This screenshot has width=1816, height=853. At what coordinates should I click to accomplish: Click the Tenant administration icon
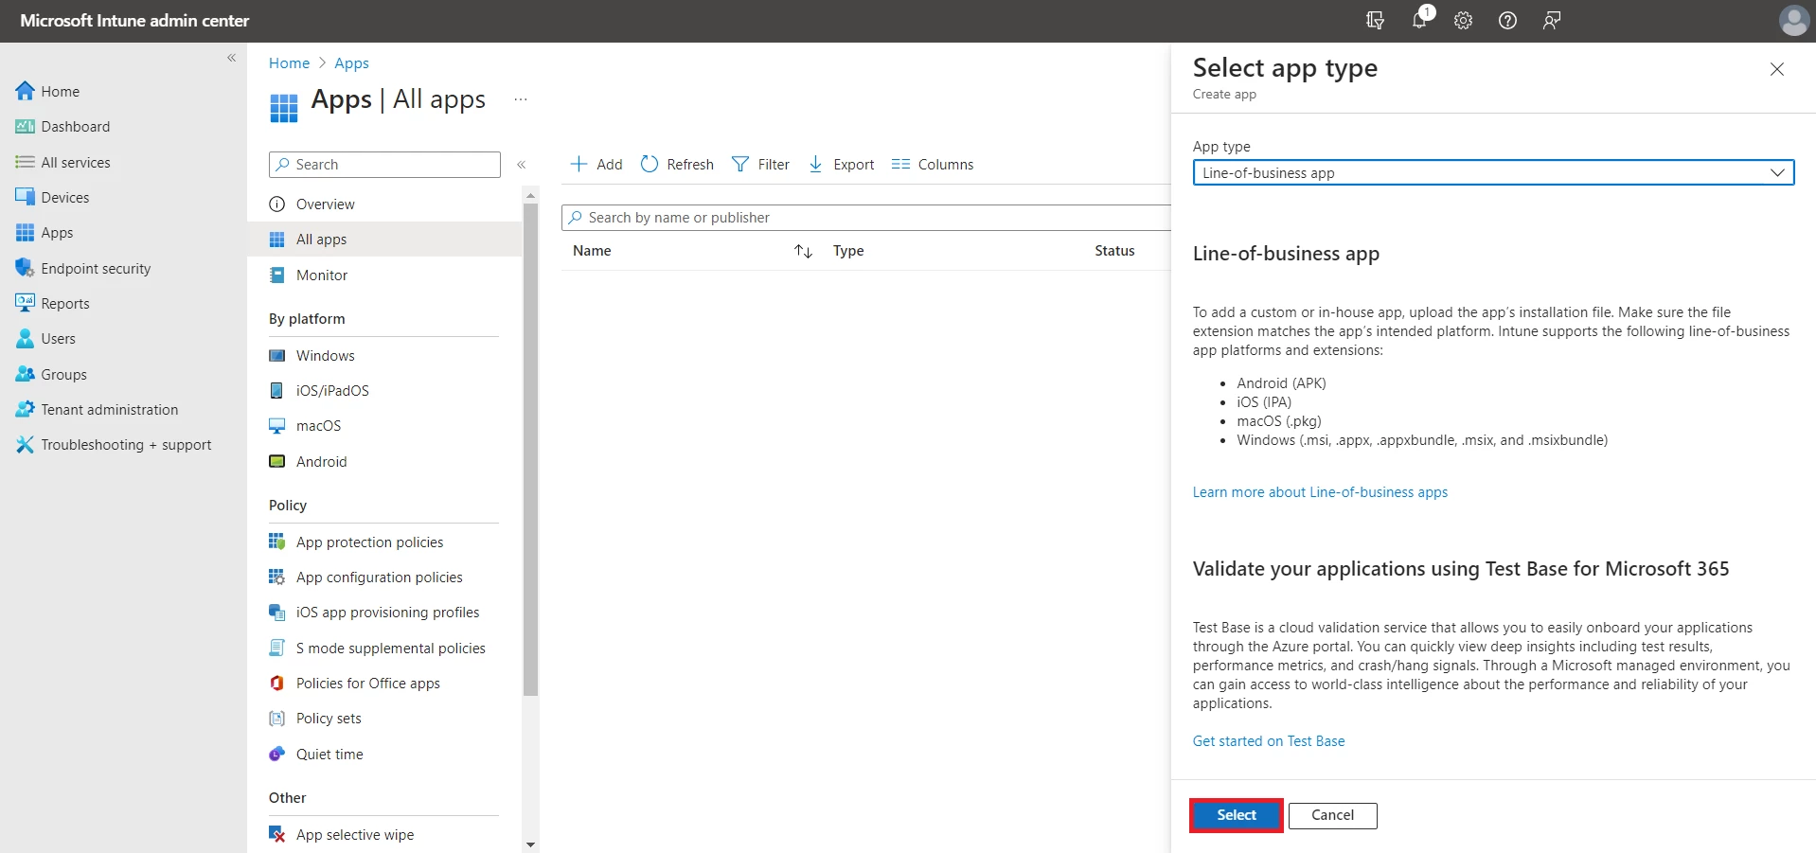[26, 409]
